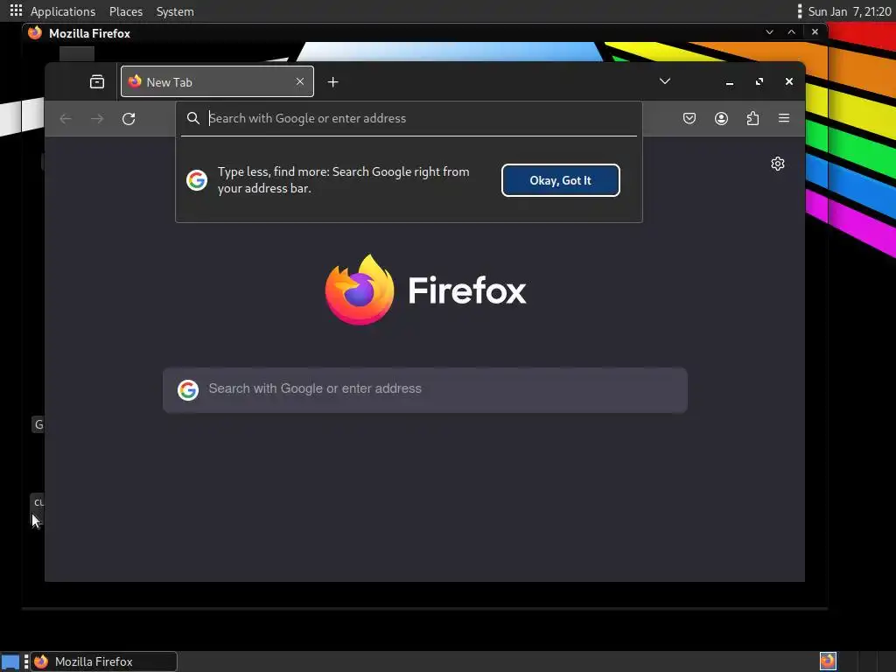Viewport: 896px width, 672px height.
Task: Click the main page Google search box
Action: pyautogui.click(x=425, y=389)
